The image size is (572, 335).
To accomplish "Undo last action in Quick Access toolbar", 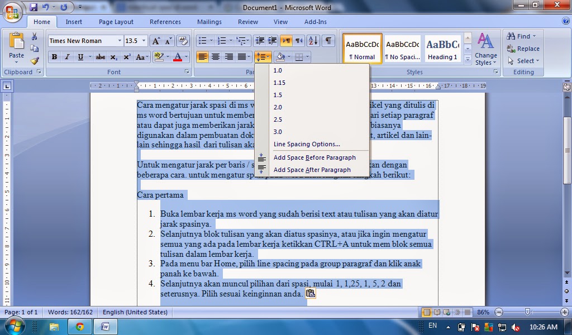I will (x=45, y=7).
